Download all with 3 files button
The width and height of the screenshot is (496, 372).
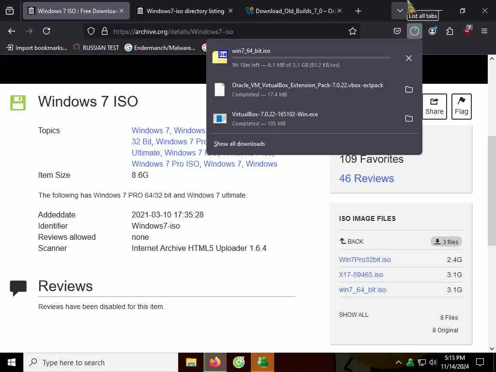click(x=446, y=242)
